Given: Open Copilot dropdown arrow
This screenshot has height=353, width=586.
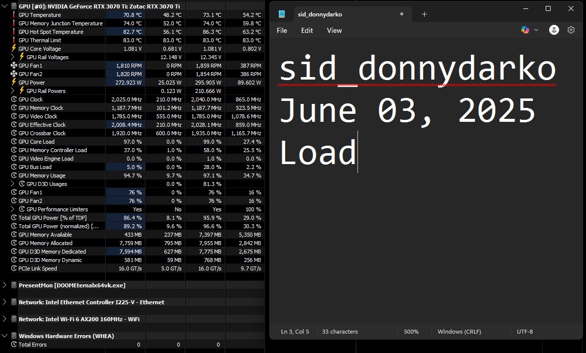Looking at the screenshot, I should coord(536,30).
